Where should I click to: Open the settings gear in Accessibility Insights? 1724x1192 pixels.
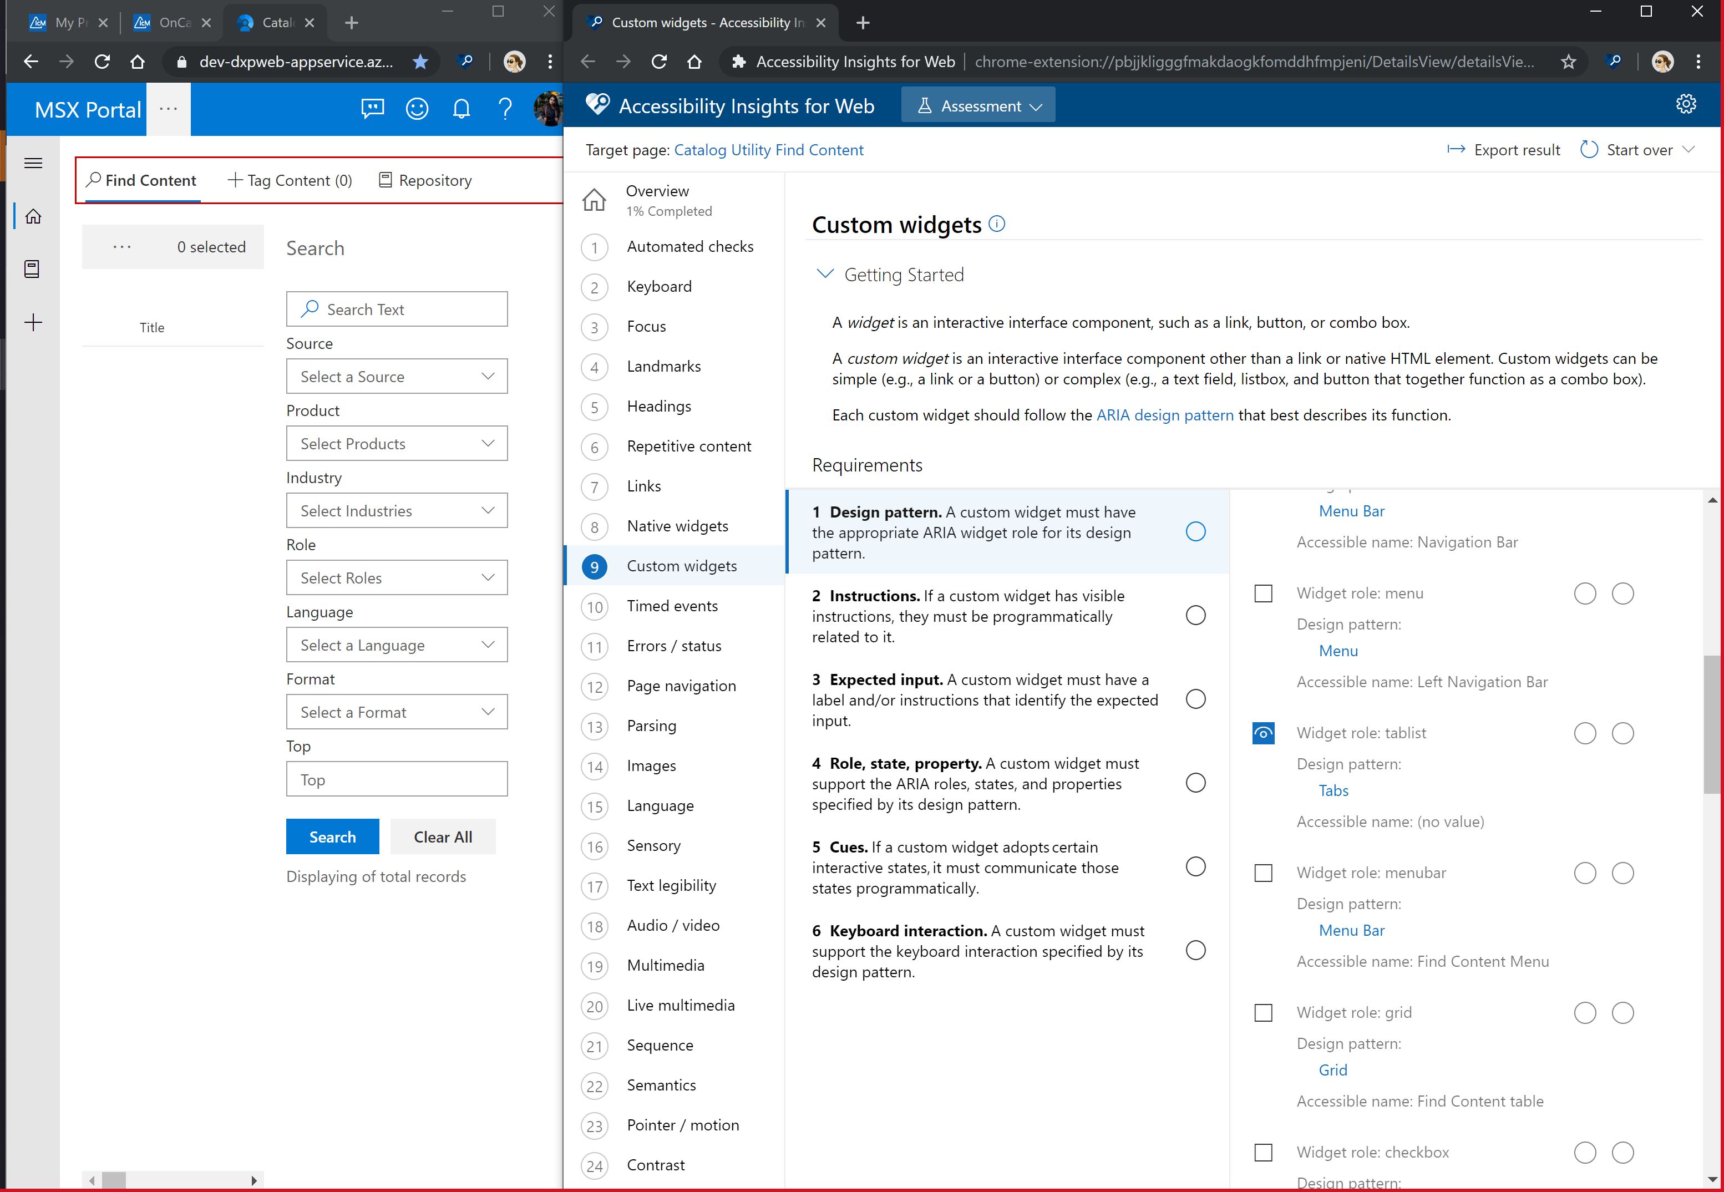(1685, 105)
